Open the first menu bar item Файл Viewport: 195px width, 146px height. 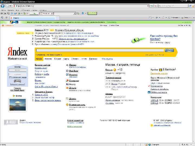(3, 10)
